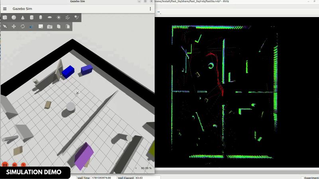
Task: Take a screenshot with camera icon
Action: (49, 27)
